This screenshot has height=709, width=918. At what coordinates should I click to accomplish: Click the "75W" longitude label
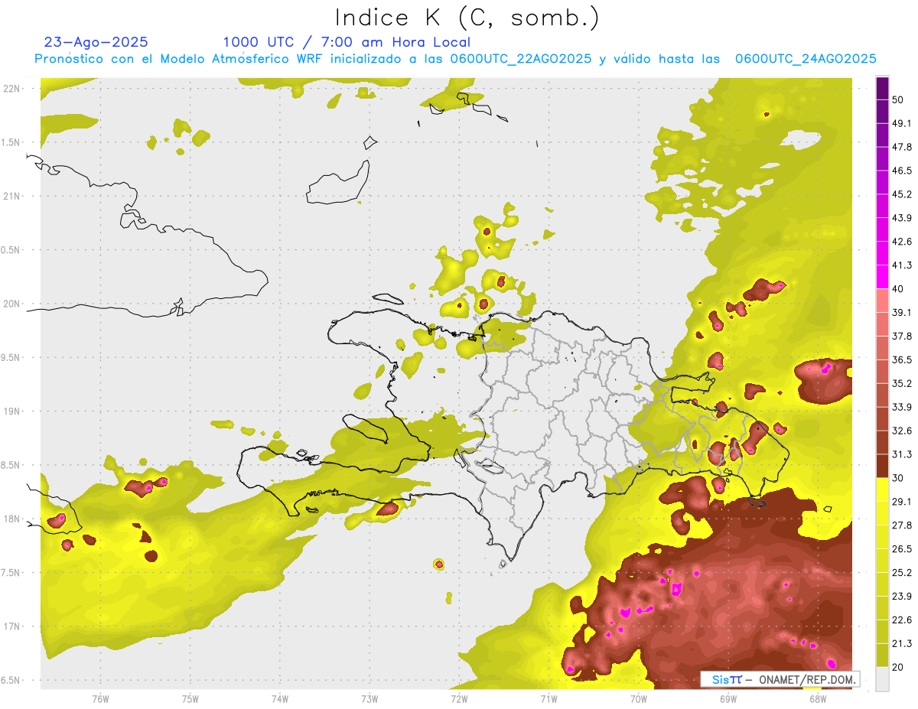tap(190, 699)
